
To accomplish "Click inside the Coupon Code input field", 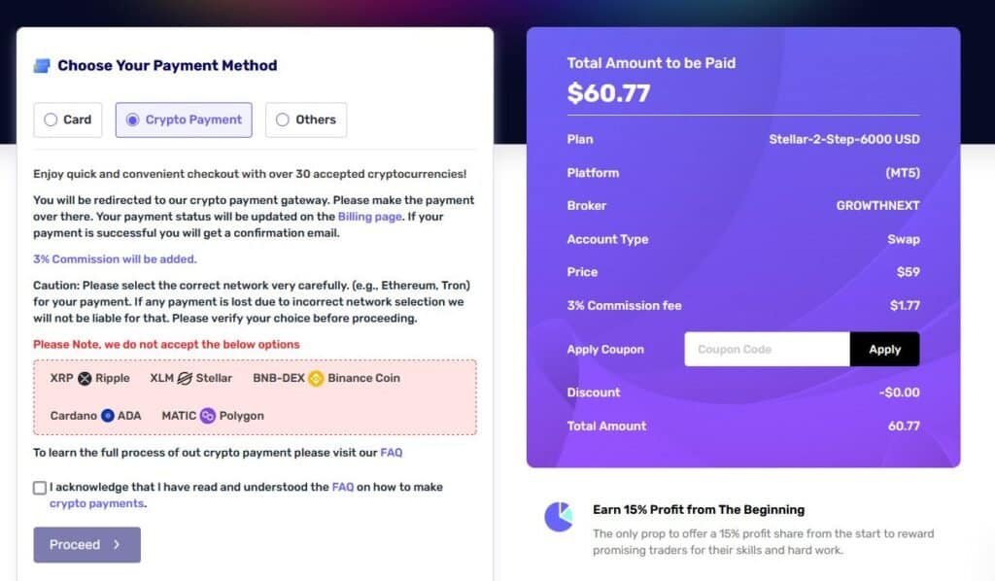I will coord(768,348).
